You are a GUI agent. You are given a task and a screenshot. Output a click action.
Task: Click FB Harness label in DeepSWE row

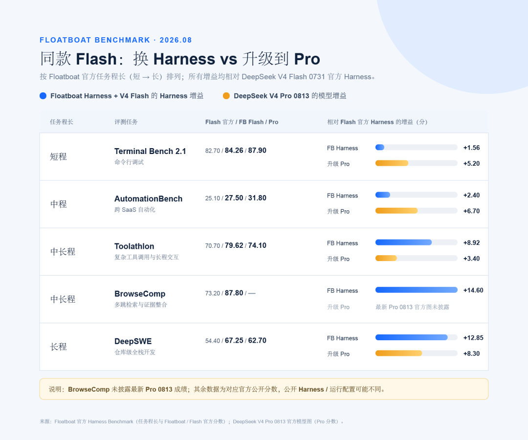point(342,338)
